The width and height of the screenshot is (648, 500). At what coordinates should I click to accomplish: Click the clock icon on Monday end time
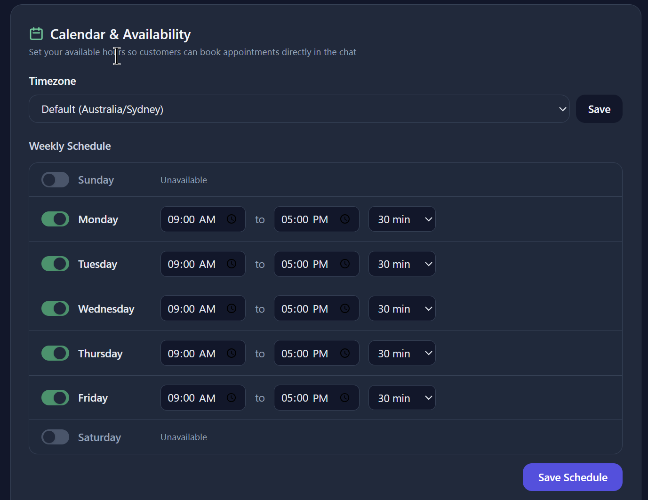coord(344,219)
